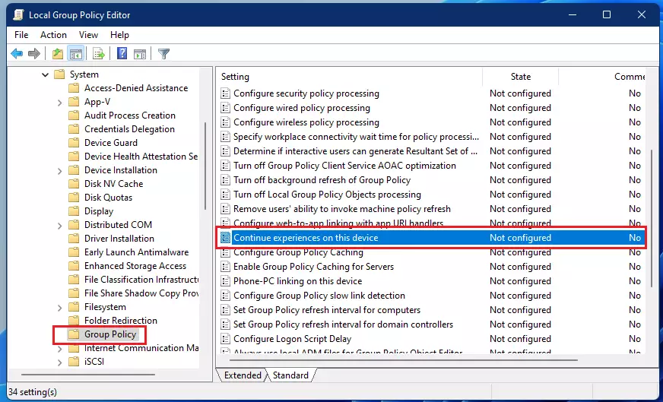Collapse the System tree node
Screen dimensions: 663x402
click(x=46, y=74)
